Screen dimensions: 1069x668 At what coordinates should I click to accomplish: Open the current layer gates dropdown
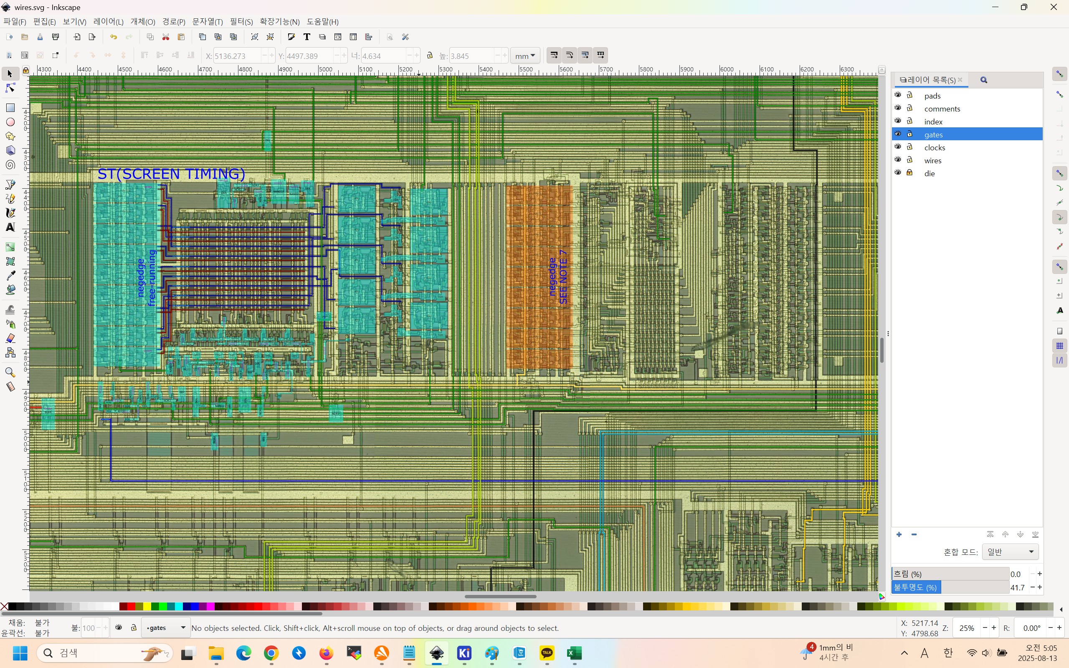click(165, 628)
